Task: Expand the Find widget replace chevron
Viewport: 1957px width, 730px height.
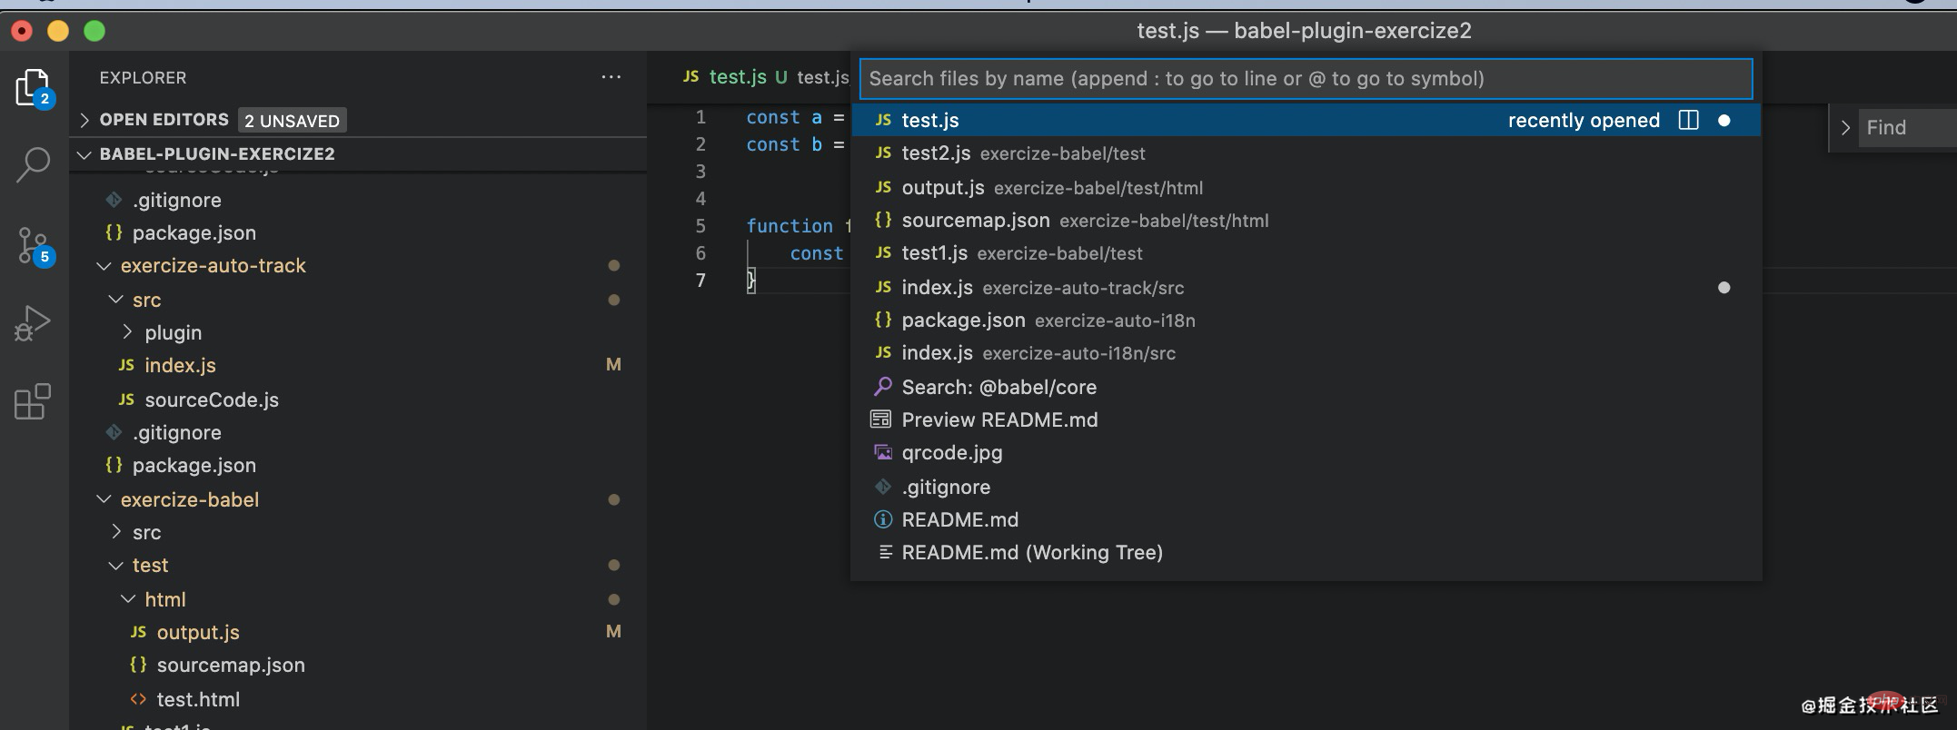Action: pyautogui.click(x=1845, y=128)
